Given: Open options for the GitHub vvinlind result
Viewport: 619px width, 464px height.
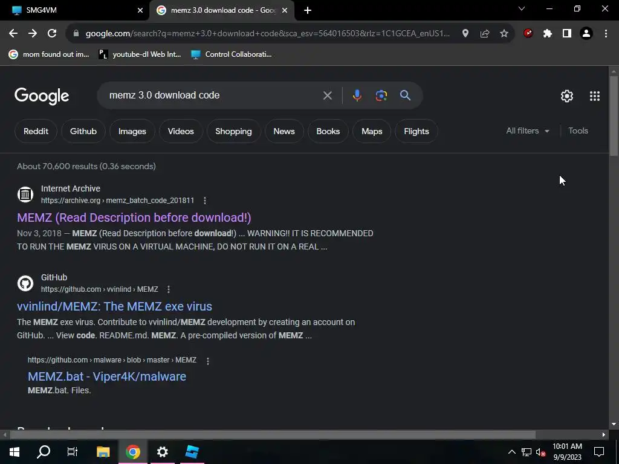Looking at the screenshot, I should pos(169,289).
